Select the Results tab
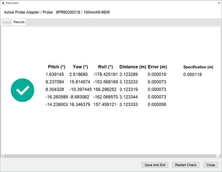Screen dimensions: 222x172 [x=19, y=22]
